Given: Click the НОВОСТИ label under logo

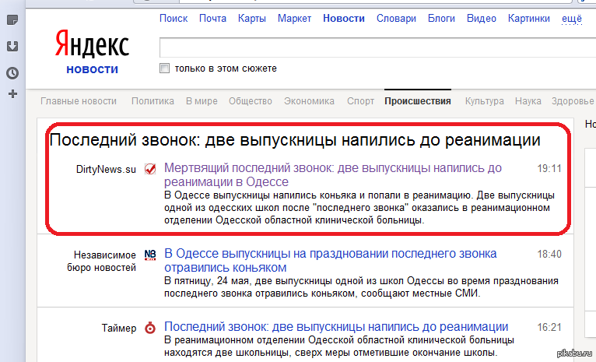Looking at the screenshot, I should click(x=92, y=69).
